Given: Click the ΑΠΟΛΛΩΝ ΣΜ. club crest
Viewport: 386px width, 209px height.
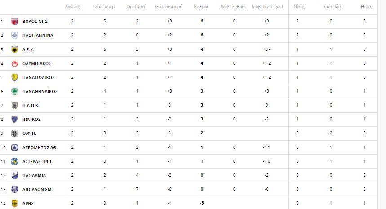Looking at the screenshot, I should 14,189.
